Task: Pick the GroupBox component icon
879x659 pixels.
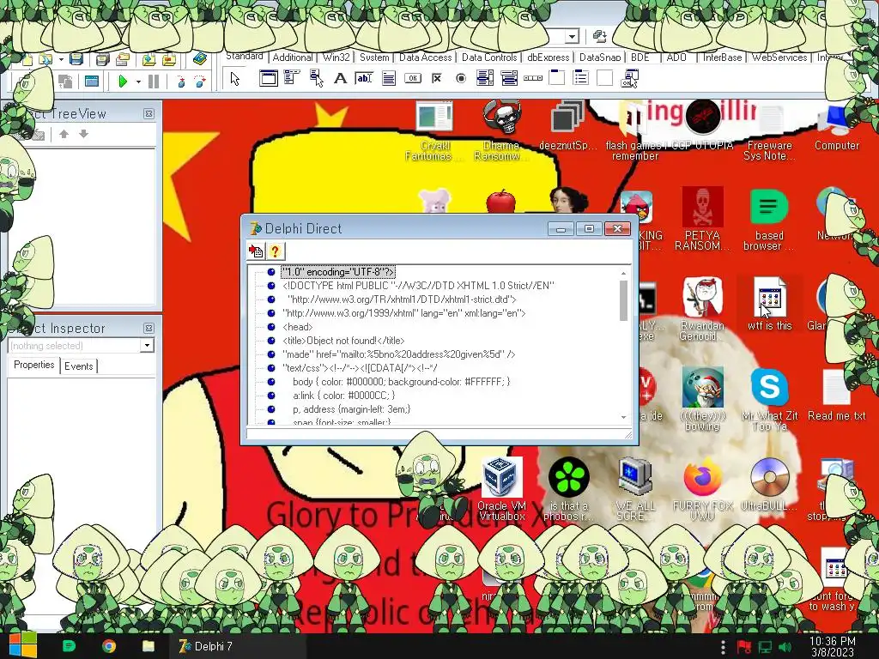Action: (556, 78)
